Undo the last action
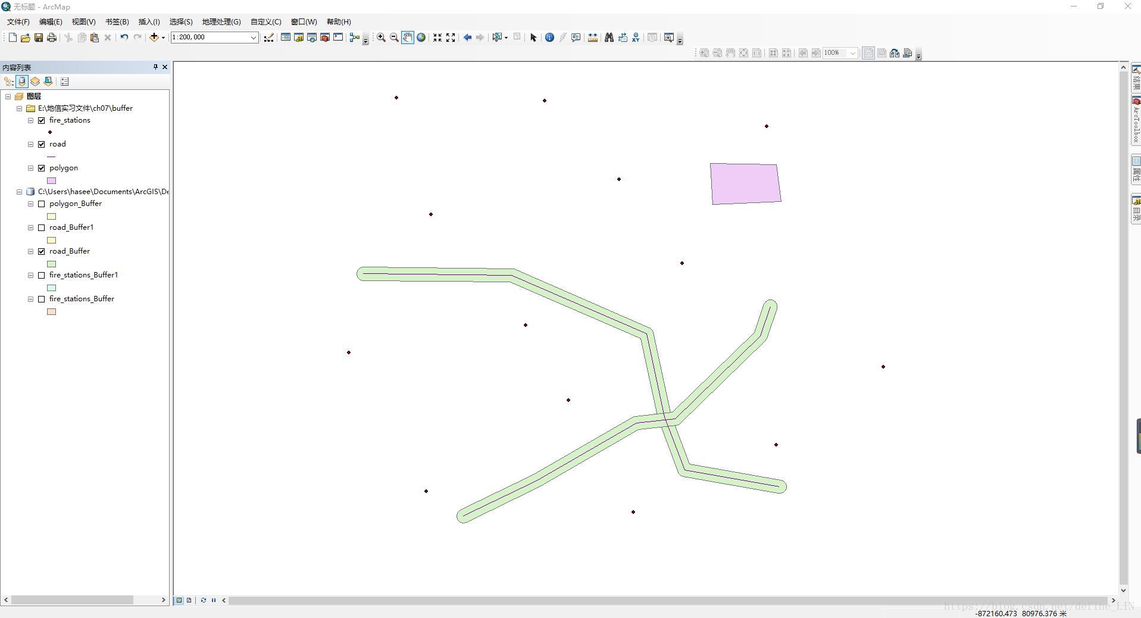Viewport: 1141px width, 618px height. tap(124, 38)
